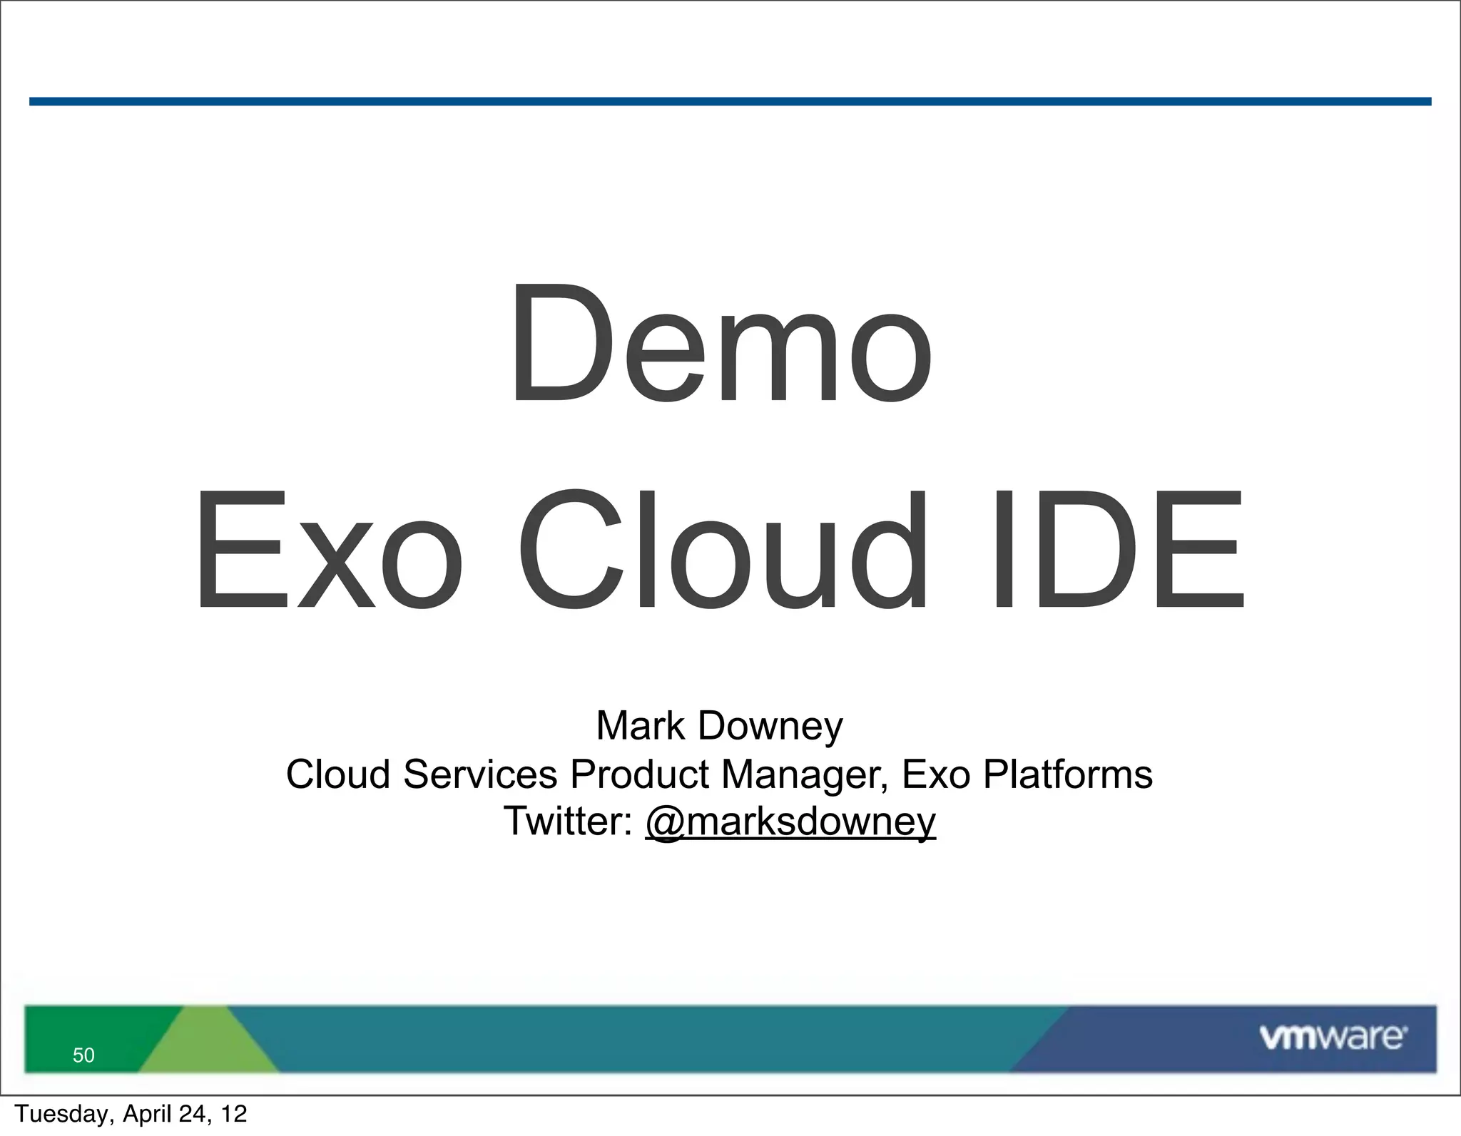This screenshot has width=1461, height=1136.
Task: Click "Cloud Services" in the subtitle
Action: click(421, 774)
